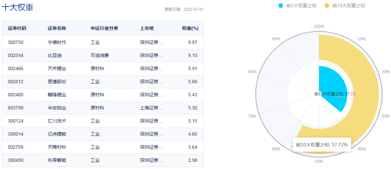391x169 pixels.
Task: Select the 先导智能 name cell
Action: tap(57, 160)
